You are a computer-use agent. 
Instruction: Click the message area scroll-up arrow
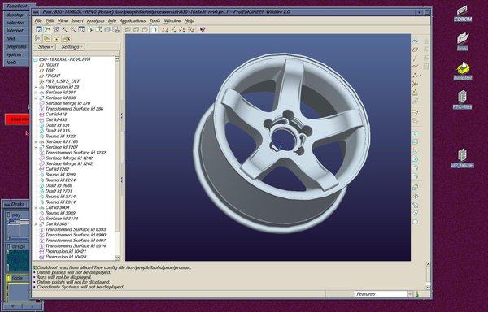pyautogui.click(x=428, y=264)
